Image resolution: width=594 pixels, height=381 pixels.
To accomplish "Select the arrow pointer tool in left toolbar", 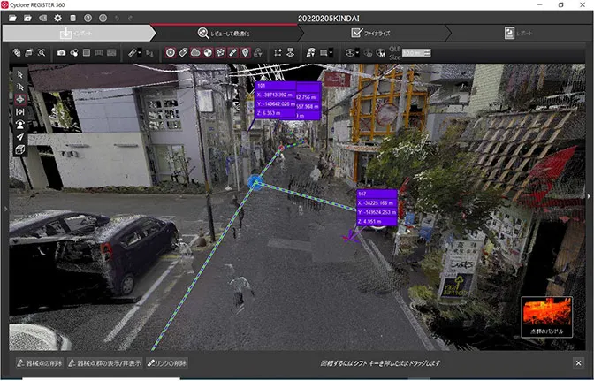I will point(20,74).
